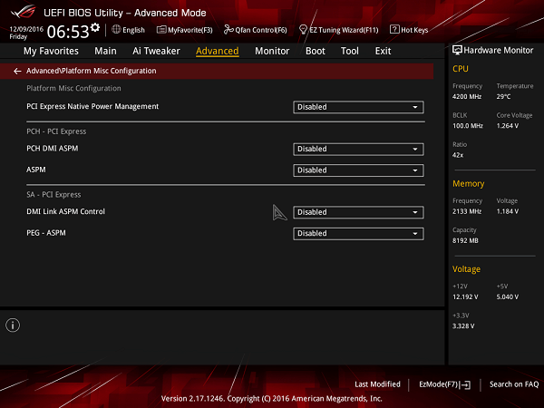The image size is (544, 408).
Task: Switch to My Favorites tab
Action: coord(51,51)
